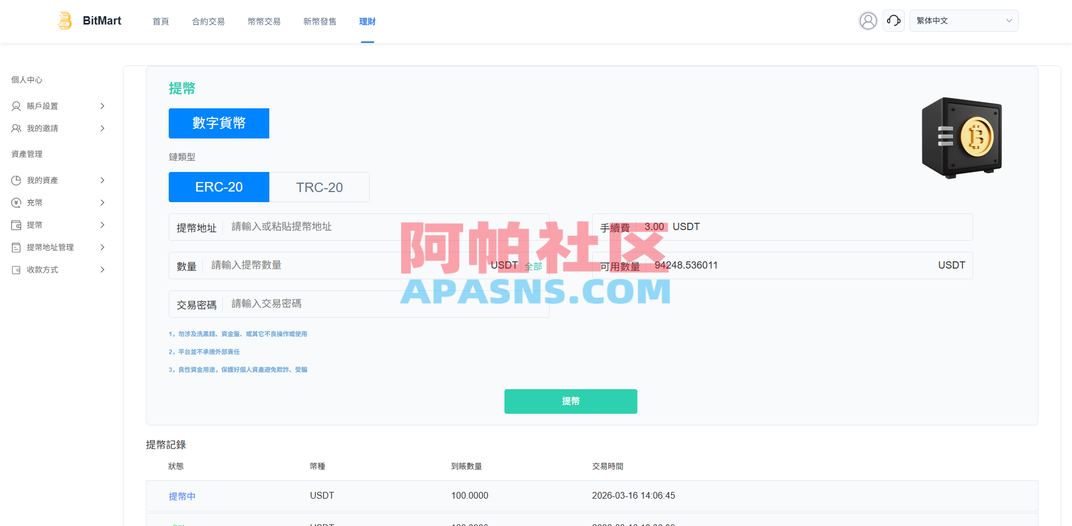Click the 充幣 coin icon
The height and width of the screenshot is (526, 1072).
pos(16,203)
